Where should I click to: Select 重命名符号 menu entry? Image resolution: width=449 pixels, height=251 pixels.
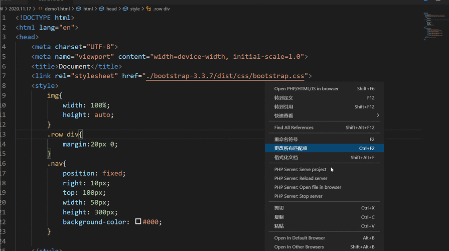(324, 139)
